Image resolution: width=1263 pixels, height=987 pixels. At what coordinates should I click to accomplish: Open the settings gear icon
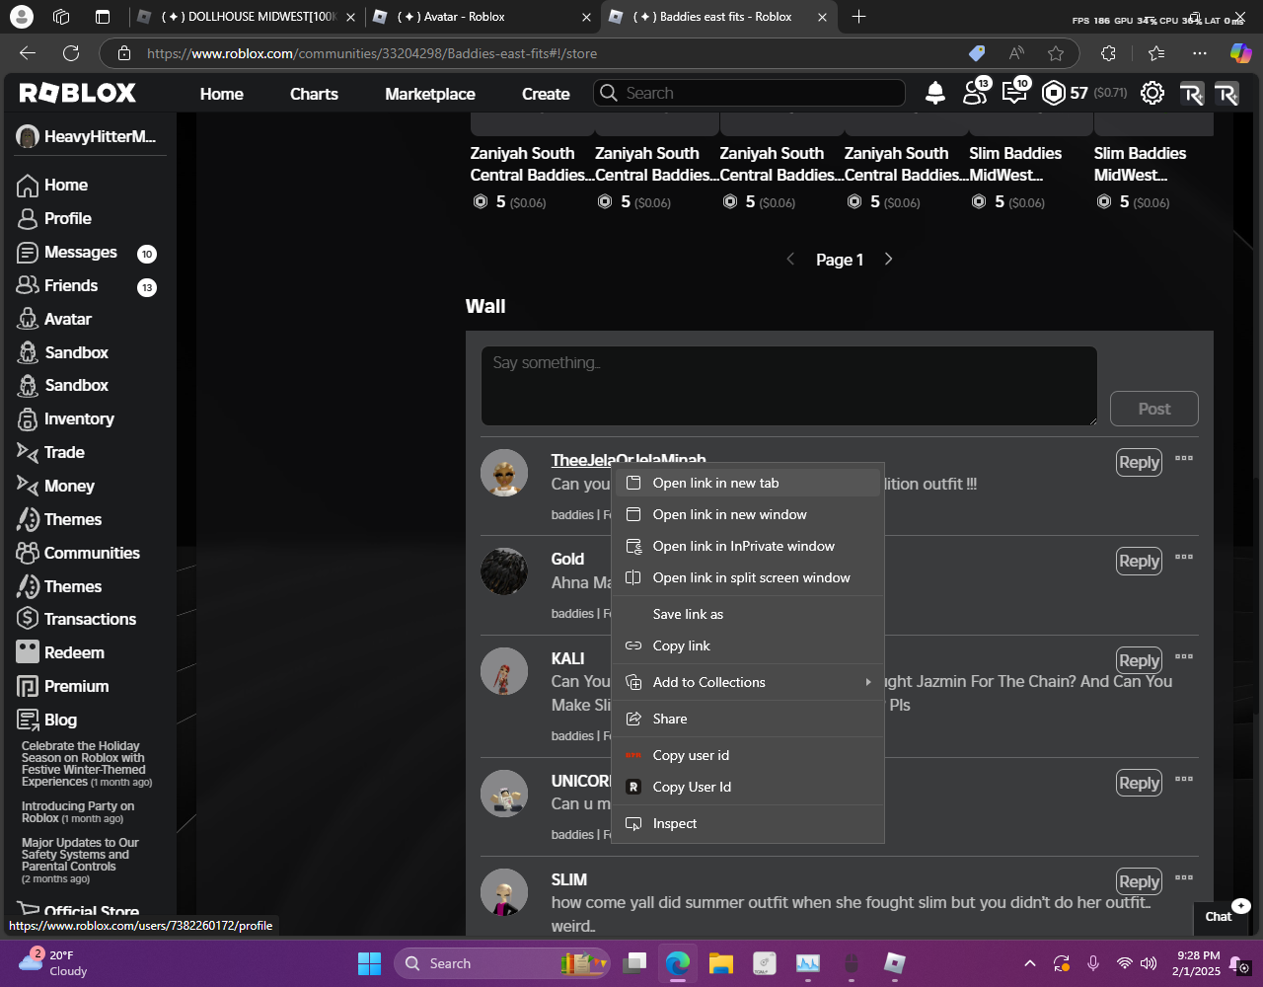(x=1152, y=93)
